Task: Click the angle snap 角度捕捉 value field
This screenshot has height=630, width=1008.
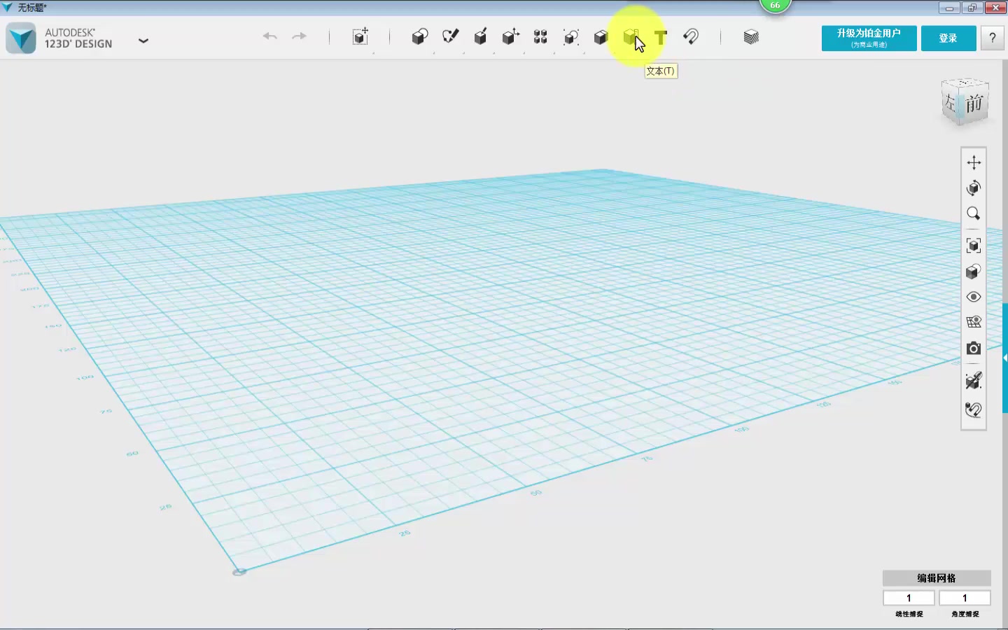Action: [965, 598]
